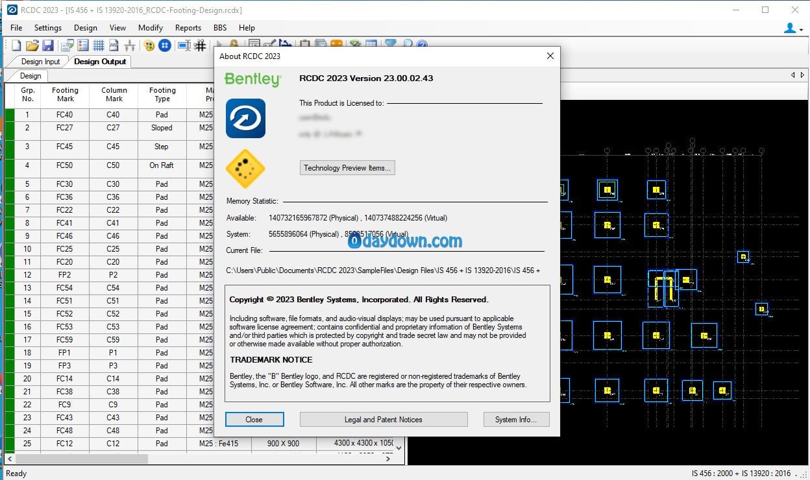Save the project with floppy disk icon
The image size is (810, 480).
tap(48, 45)
